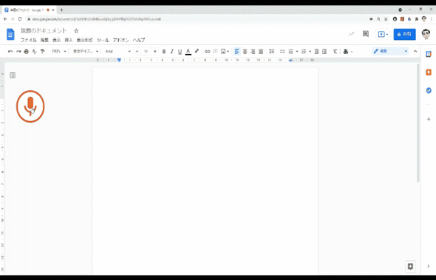Viewport: 436px width, 280px height.
Task: Clear formatting with the toolbar icon
Action: 335,52
